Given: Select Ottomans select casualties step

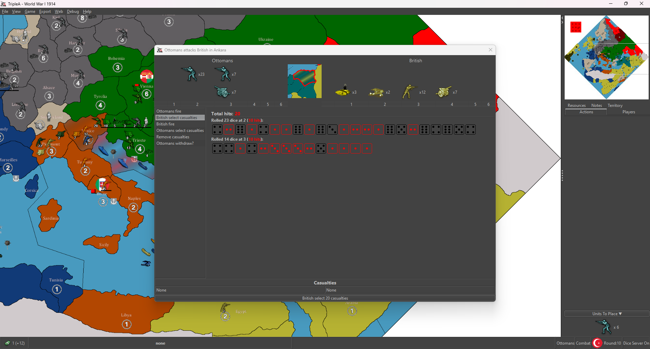Looking at the screenshot, I should pos(180,131).
